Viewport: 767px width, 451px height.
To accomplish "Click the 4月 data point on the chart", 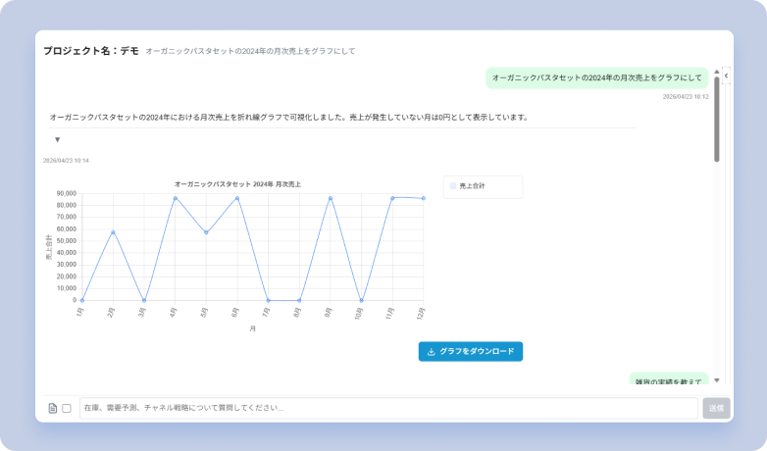I will click(x=176, y=198).
